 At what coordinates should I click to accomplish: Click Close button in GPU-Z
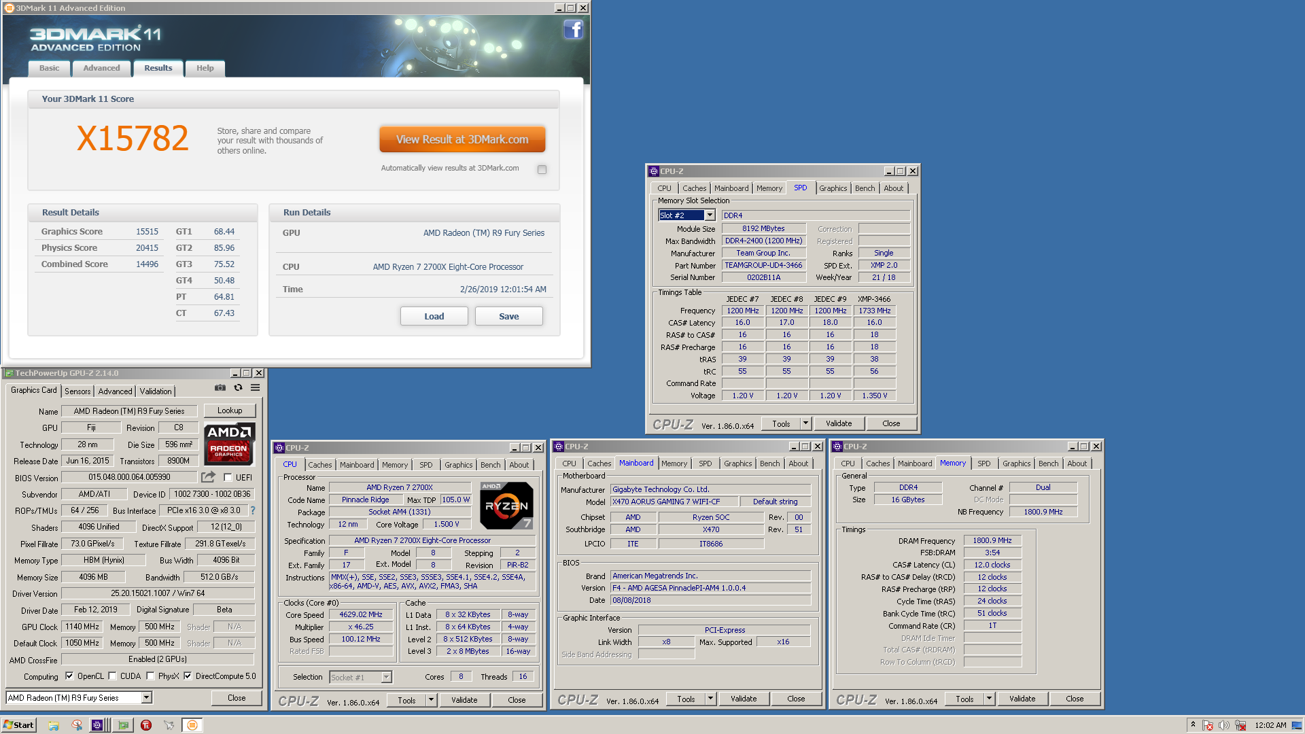[x=237, y=698]
